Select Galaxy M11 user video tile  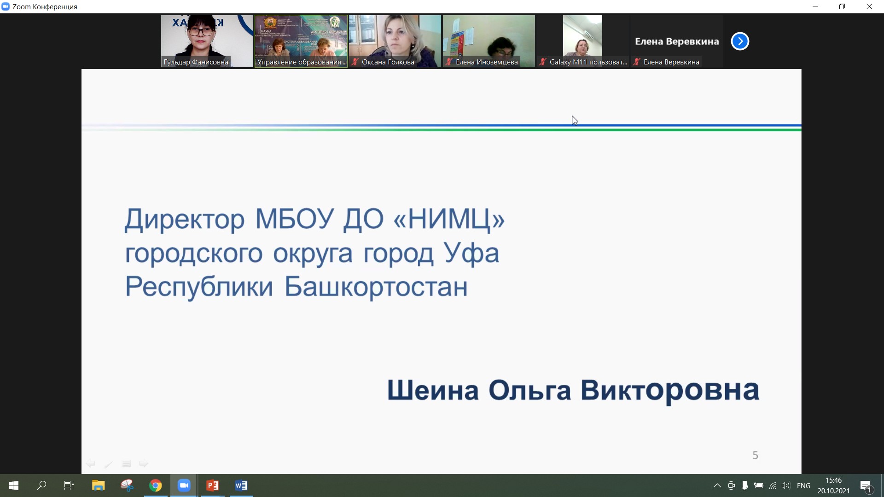(x=583, y=41)
